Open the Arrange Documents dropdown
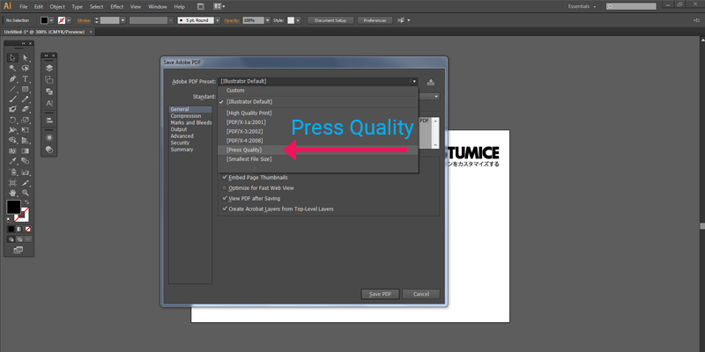The width and height of the screenshot is (705, 352). coord(219,7)
